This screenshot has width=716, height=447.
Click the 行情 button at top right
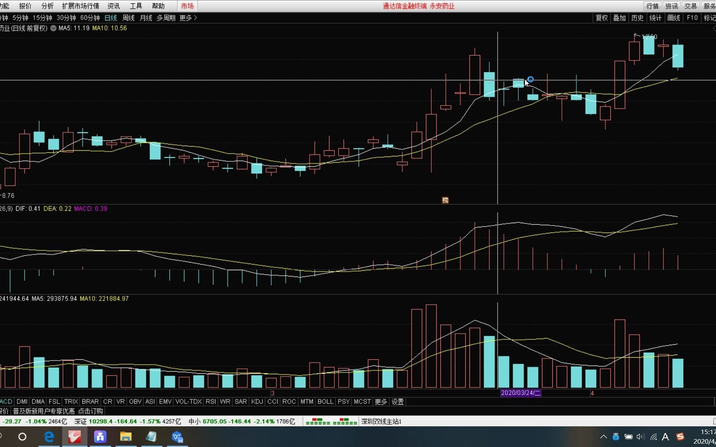tap(653, 6)
